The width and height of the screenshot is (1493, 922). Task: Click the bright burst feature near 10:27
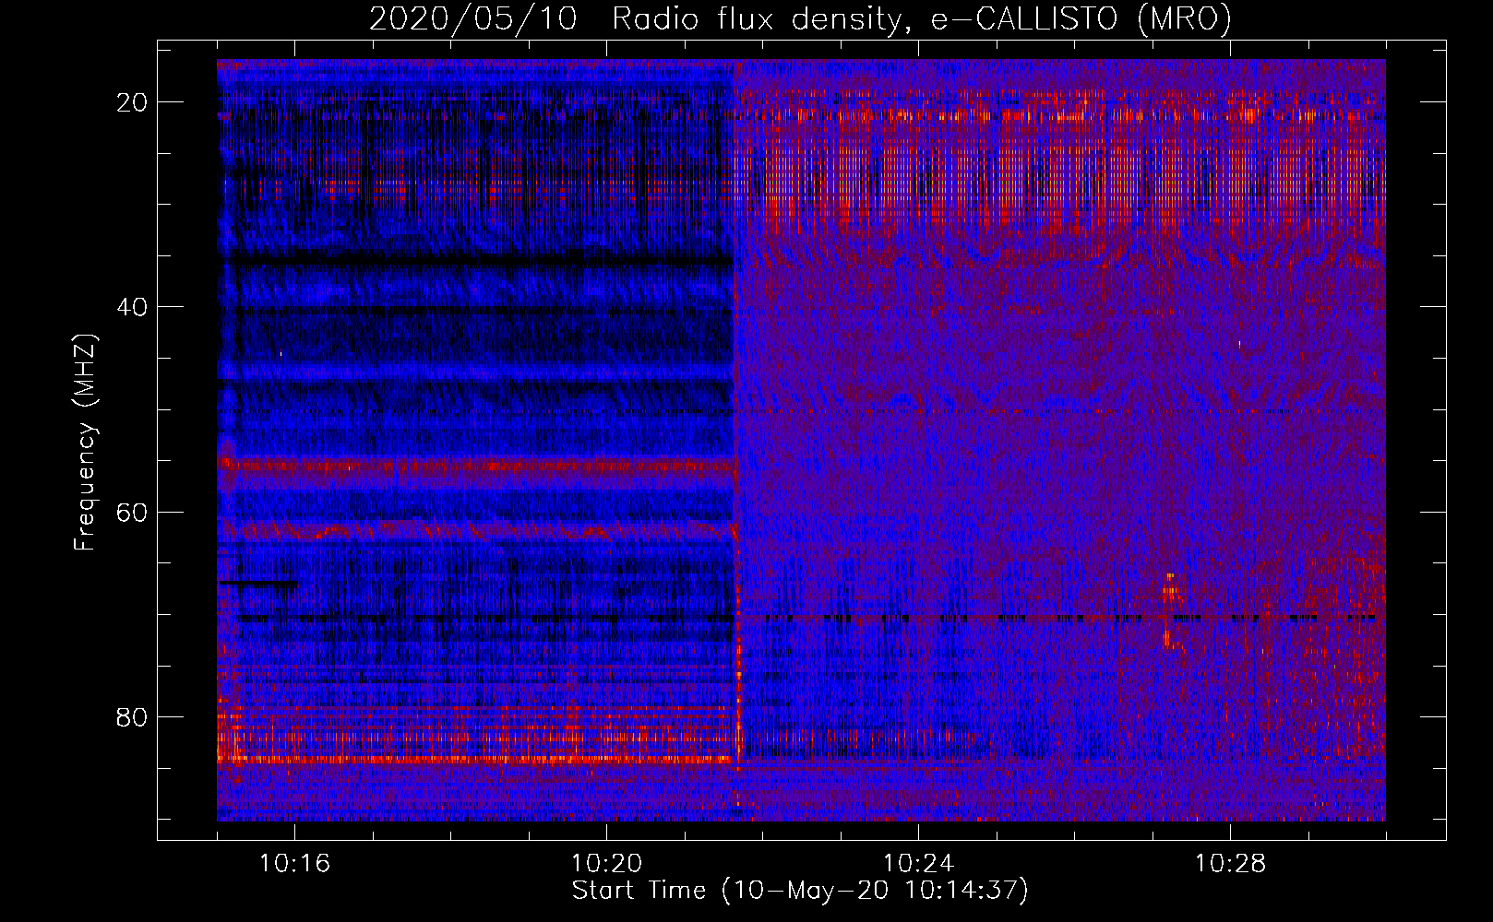click(1170, 610)
